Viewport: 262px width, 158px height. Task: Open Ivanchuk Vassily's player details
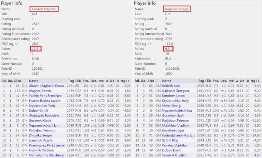[x=41, y=141]
